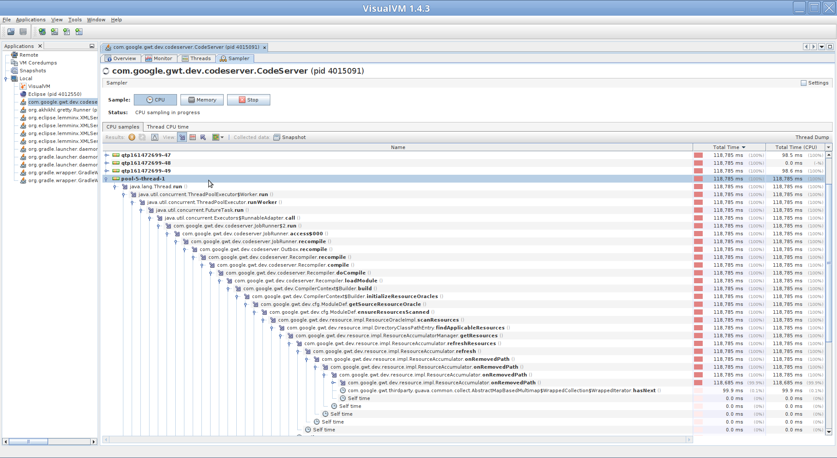Toggle the deltas triangle icon

155,137
